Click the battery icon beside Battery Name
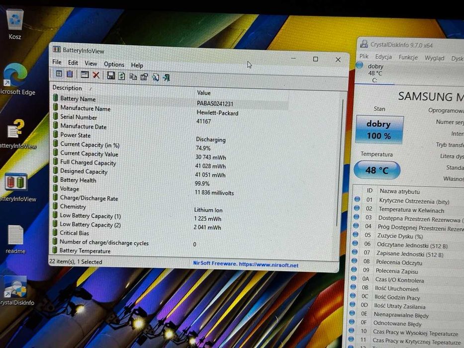Image resolution: width=464 pixels, height=348 pixels. [x=56, y=97]
